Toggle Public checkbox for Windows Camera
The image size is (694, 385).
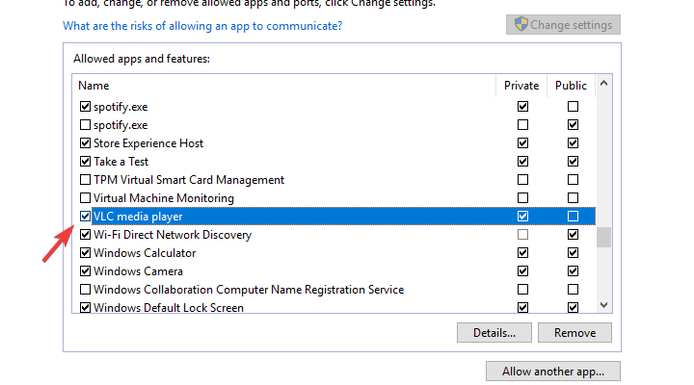coord(573,271)
